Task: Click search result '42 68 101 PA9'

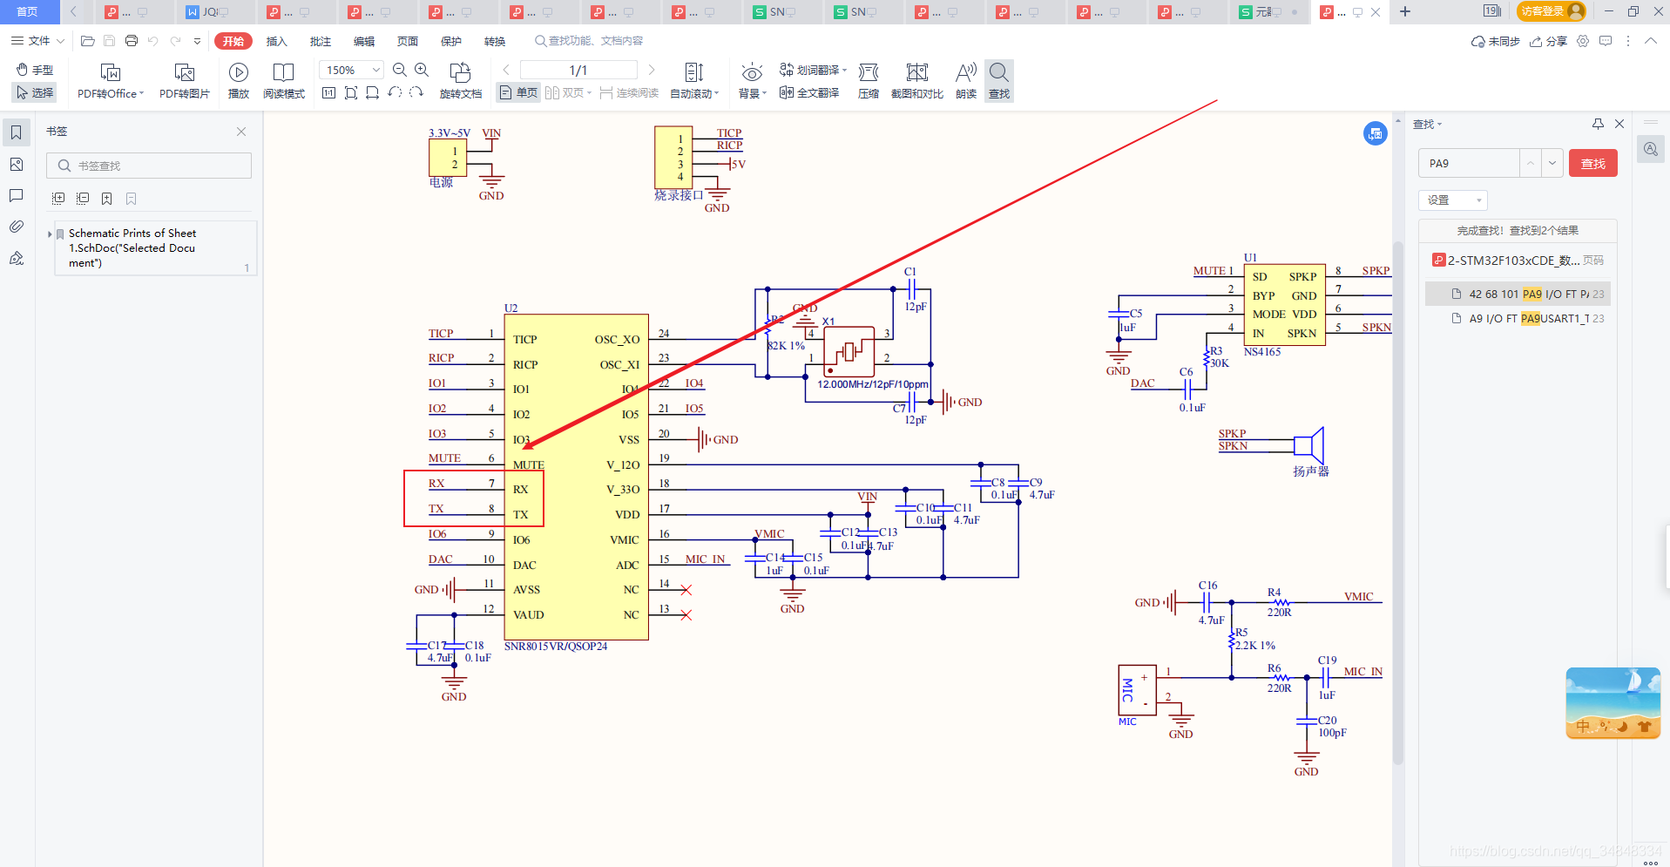Action: click(1518, 294)
